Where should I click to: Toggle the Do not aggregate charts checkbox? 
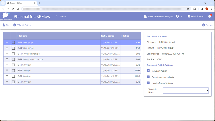pos(148,77)
